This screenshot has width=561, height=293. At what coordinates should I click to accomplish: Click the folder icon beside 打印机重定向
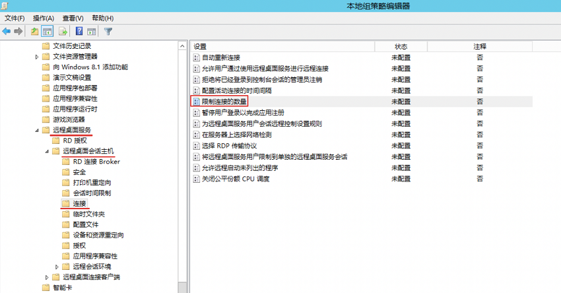point(66,182)
